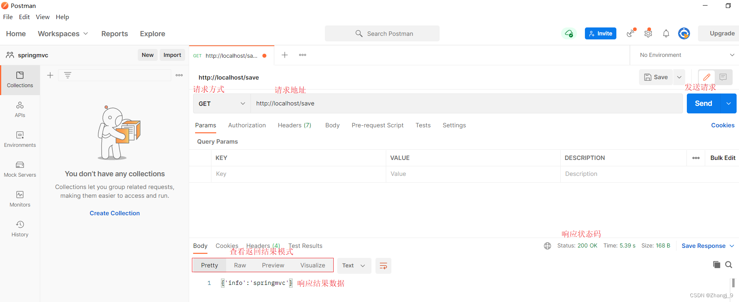Open the notifications bell
739x302 pixels.
coord(666,33)
